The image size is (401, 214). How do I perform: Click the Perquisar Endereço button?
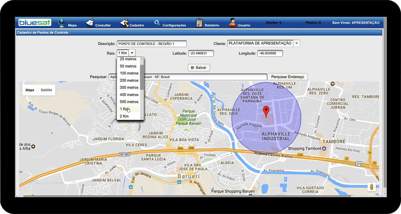(287, 77)
